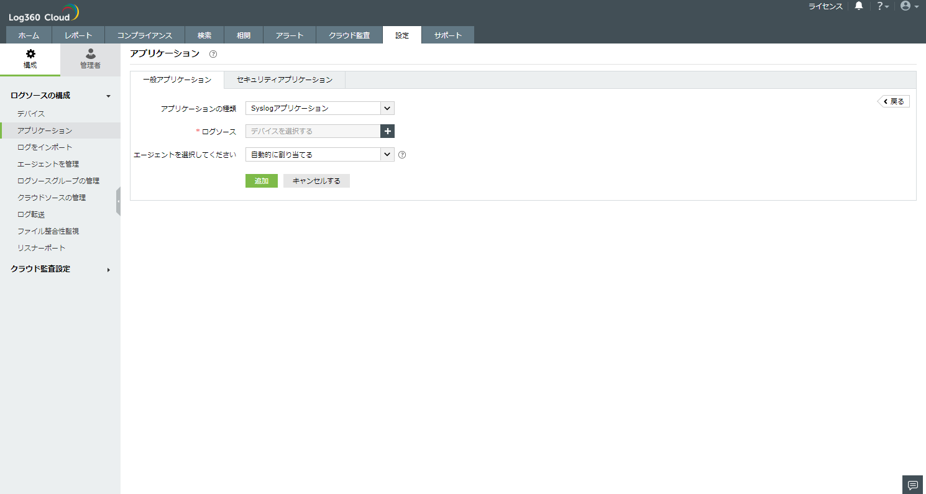Click the 戻る back button
The image size is (926, 494).
click(894, 101)
